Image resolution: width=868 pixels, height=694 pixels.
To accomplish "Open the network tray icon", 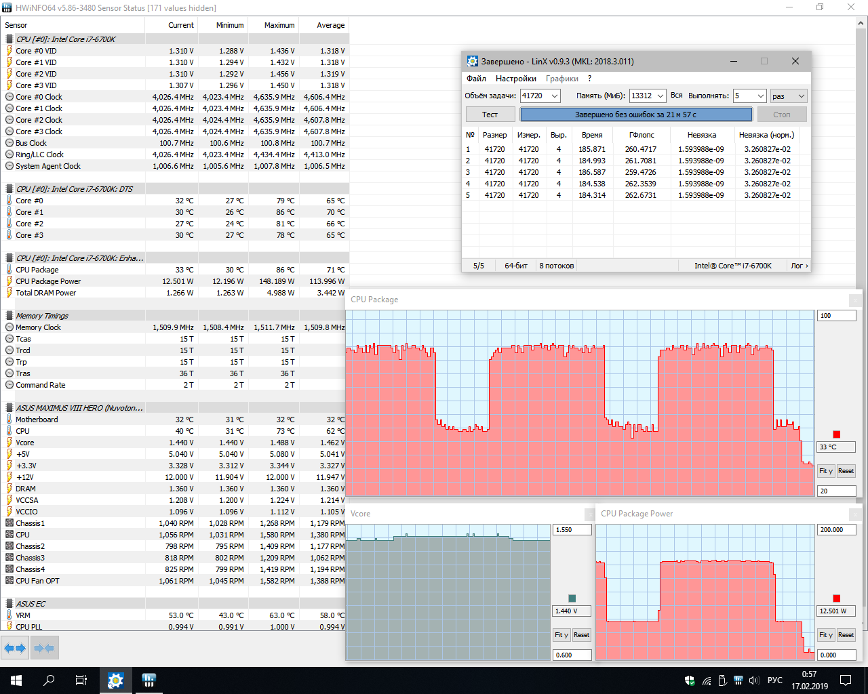I will pos(707,680).
